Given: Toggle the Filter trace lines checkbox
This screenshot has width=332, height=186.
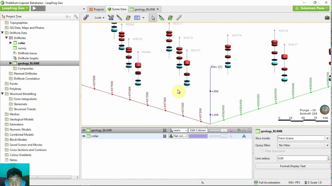Looking at the screenshot, I should coord(262,151).
